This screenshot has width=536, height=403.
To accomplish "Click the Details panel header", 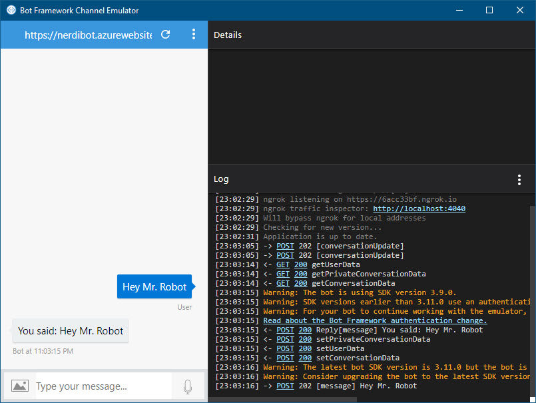I will click(372, 35).
